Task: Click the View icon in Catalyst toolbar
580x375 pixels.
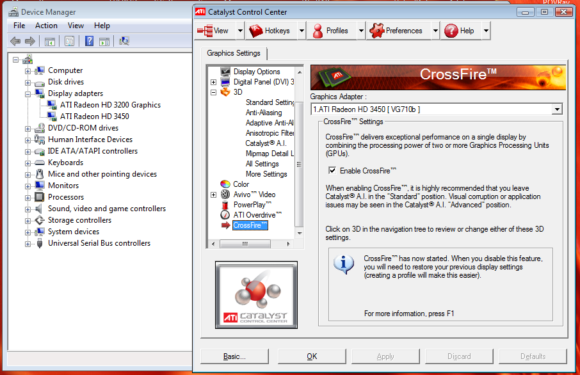Action: click(205, 31)
